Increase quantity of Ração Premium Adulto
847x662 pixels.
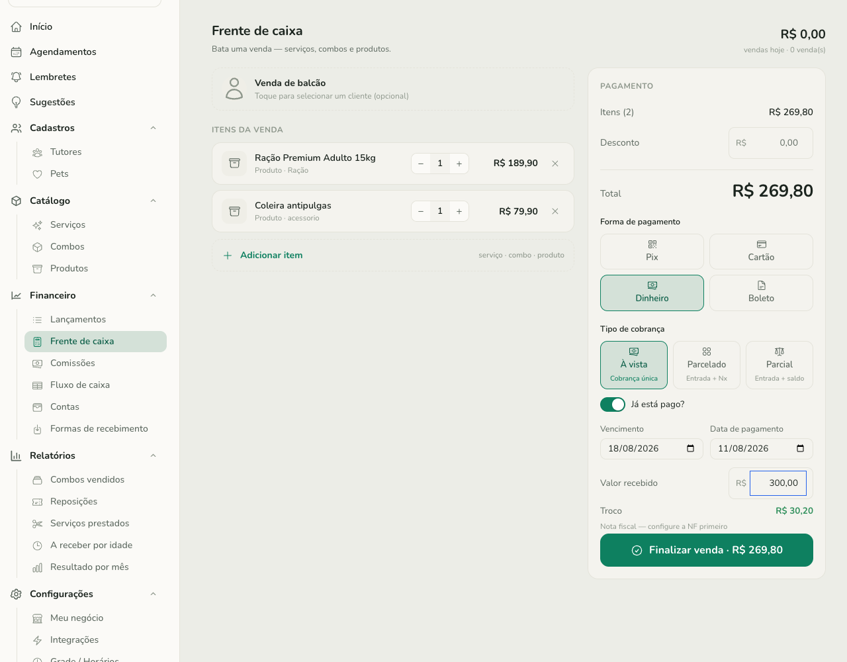459,164
